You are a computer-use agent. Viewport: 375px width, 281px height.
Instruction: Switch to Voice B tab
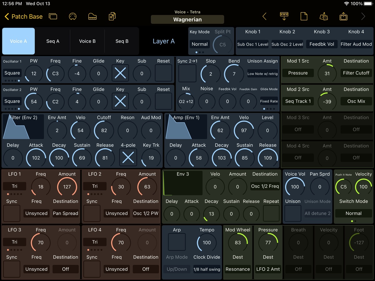click(87, 41)
